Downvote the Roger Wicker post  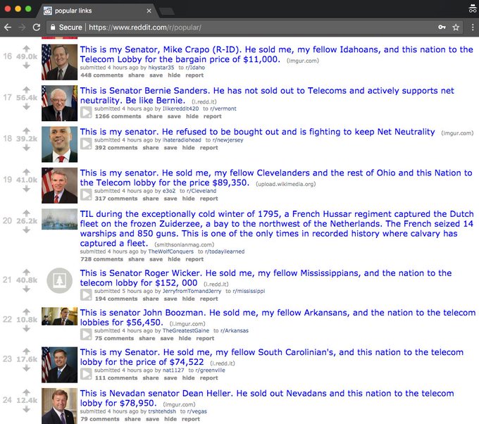(27, 289)
